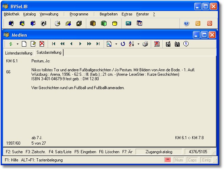
Task: Open the calculator icon in main toolbar
Action: click(x=128, y=23)
